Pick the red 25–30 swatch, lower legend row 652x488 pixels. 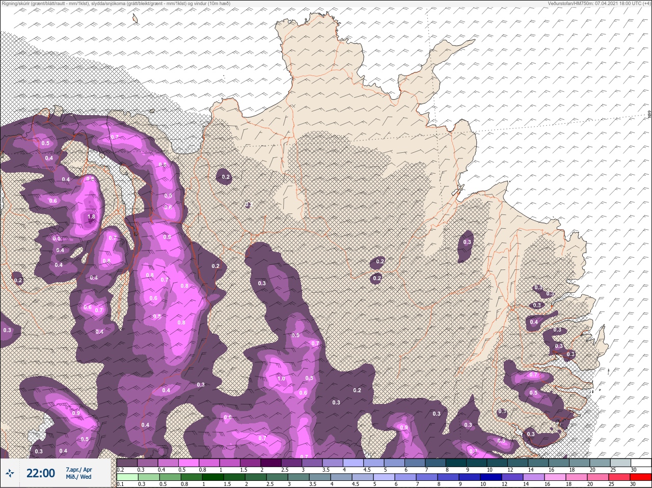coord(641,477)
